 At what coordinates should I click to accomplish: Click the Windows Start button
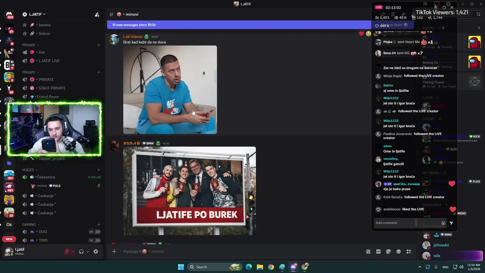coord(181,267)
